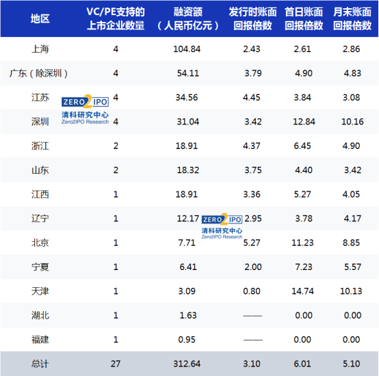Select 深圳 financing amount 31.04

[x=188, y=122]
